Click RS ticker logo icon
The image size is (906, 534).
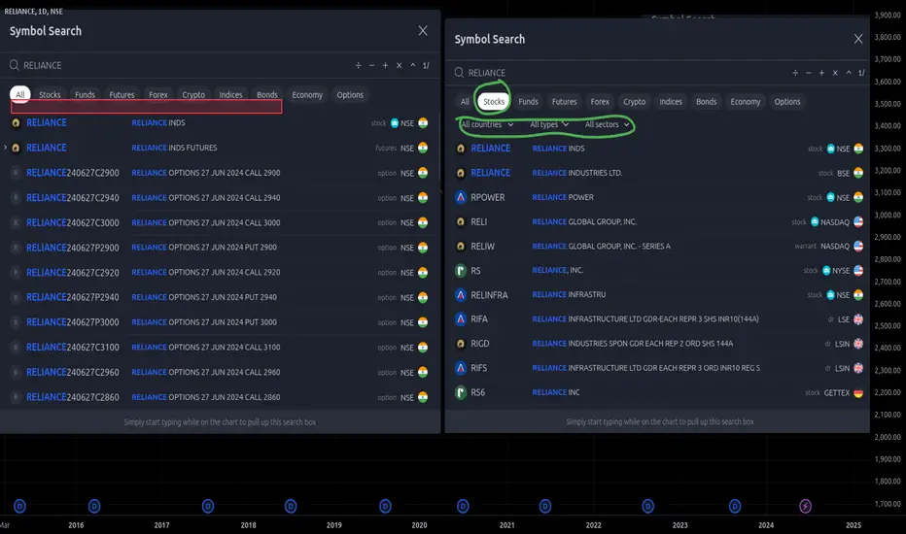pyautogui.click(x=461, y=270)
